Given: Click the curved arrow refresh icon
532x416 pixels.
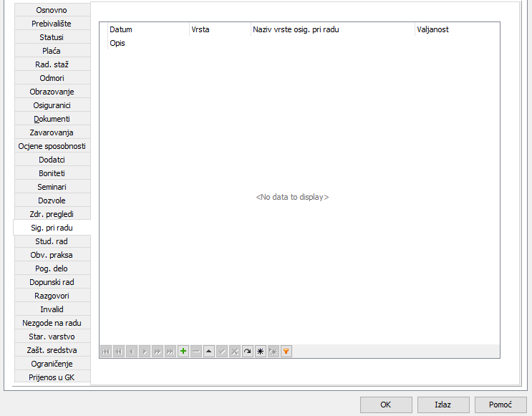Looking at the screenshot, I should coord(248,352).
